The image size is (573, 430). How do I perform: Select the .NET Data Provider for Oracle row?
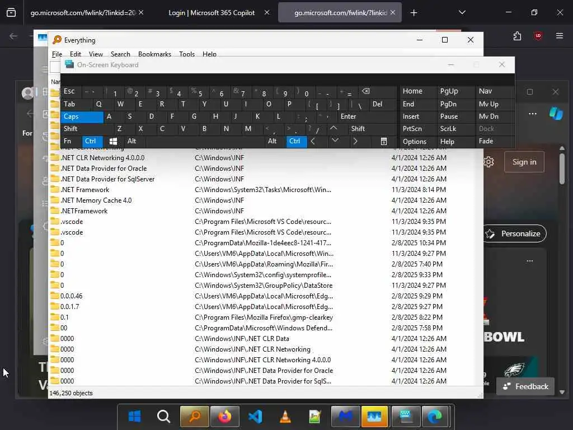tap(265, 169)
